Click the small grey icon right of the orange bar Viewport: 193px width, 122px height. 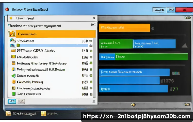[153, 28]
